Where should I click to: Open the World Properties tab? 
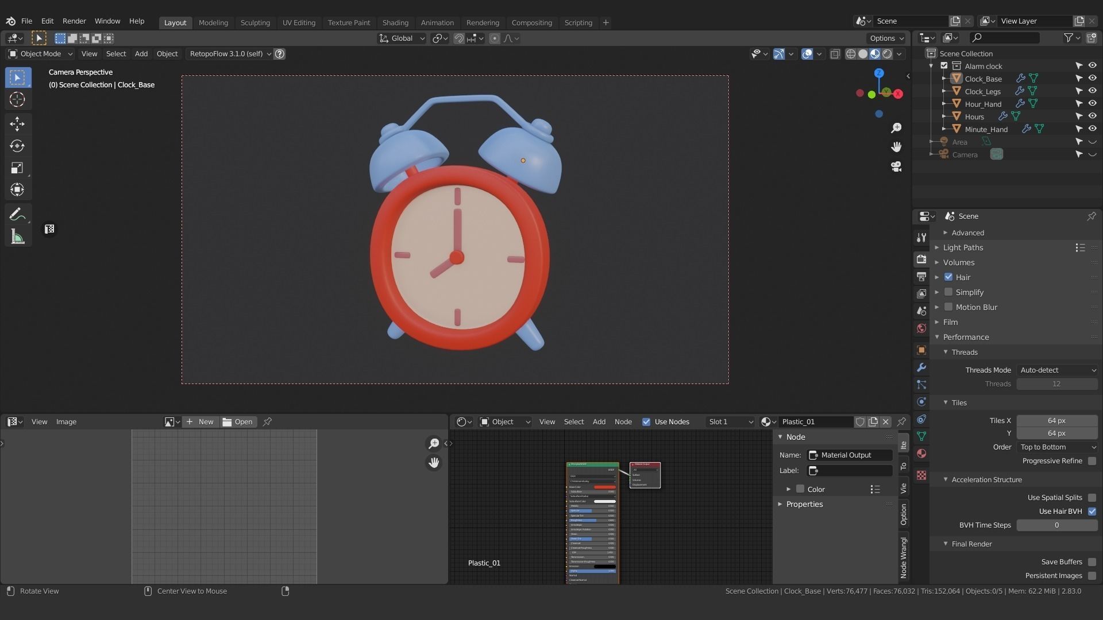pyautogui.click(x=921, y=329)
